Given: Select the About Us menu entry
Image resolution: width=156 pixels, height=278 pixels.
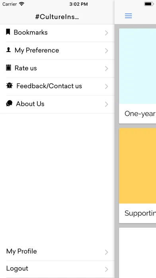Looking at the screenshot, I should (x=57, y=104).
